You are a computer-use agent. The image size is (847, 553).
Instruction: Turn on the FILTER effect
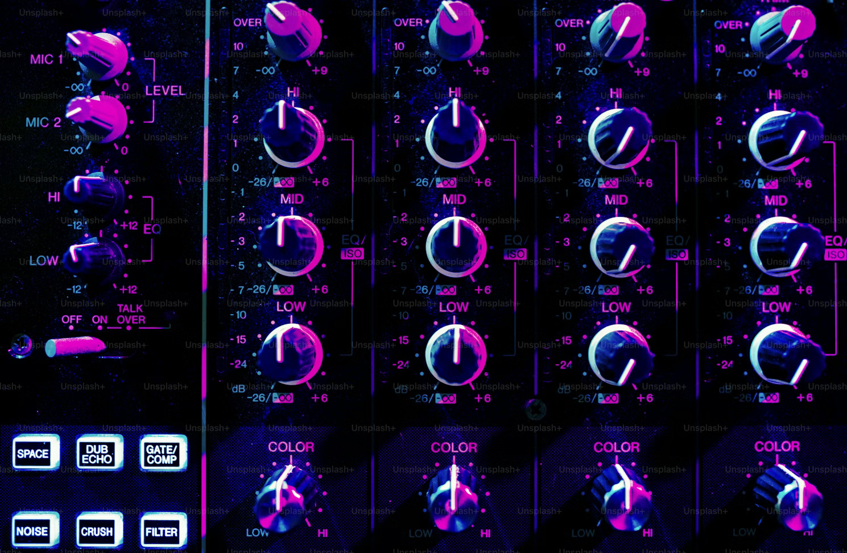tap(163, 531)
